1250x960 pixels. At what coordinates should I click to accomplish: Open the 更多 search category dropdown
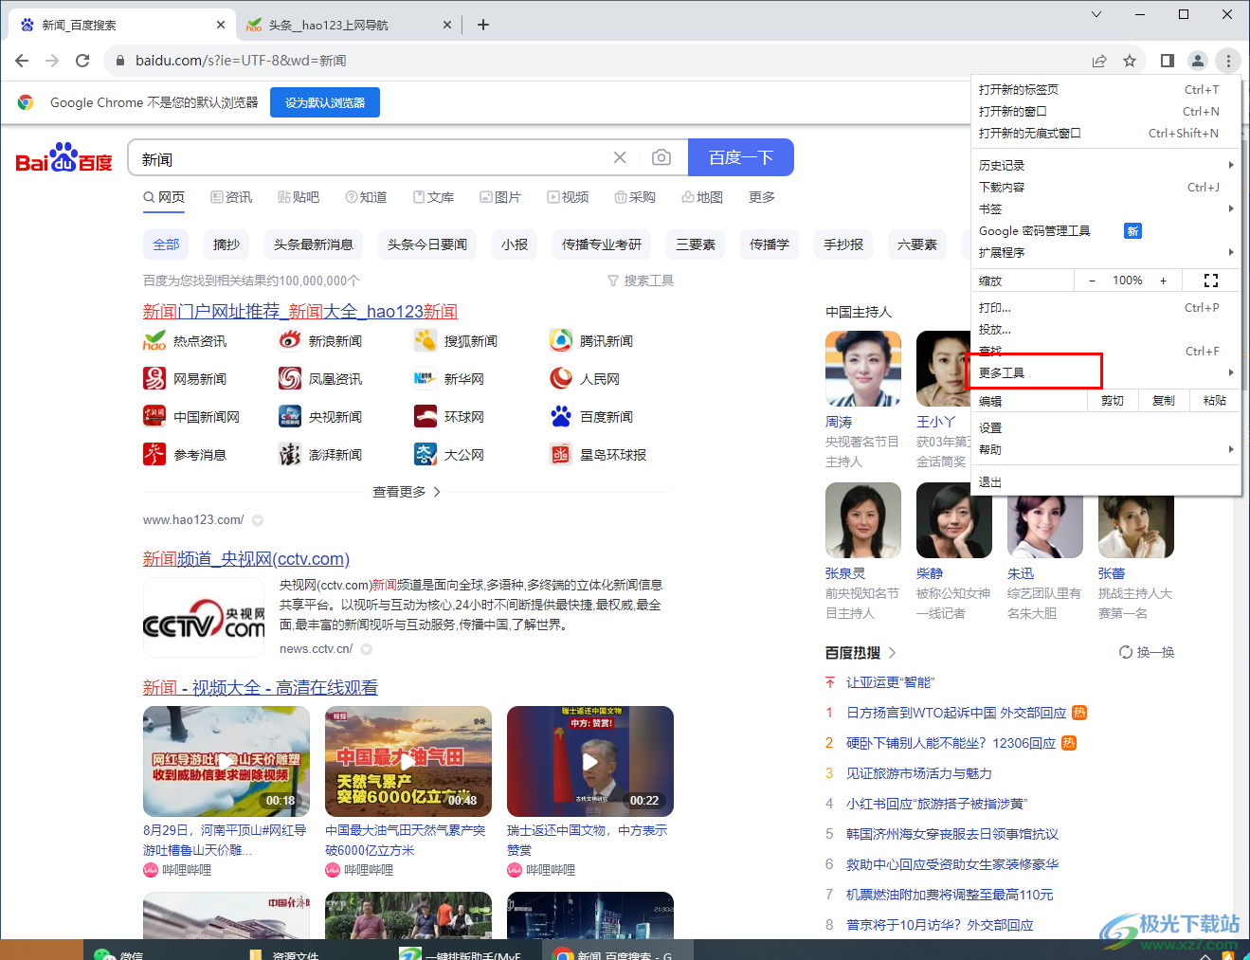[762, 197]
